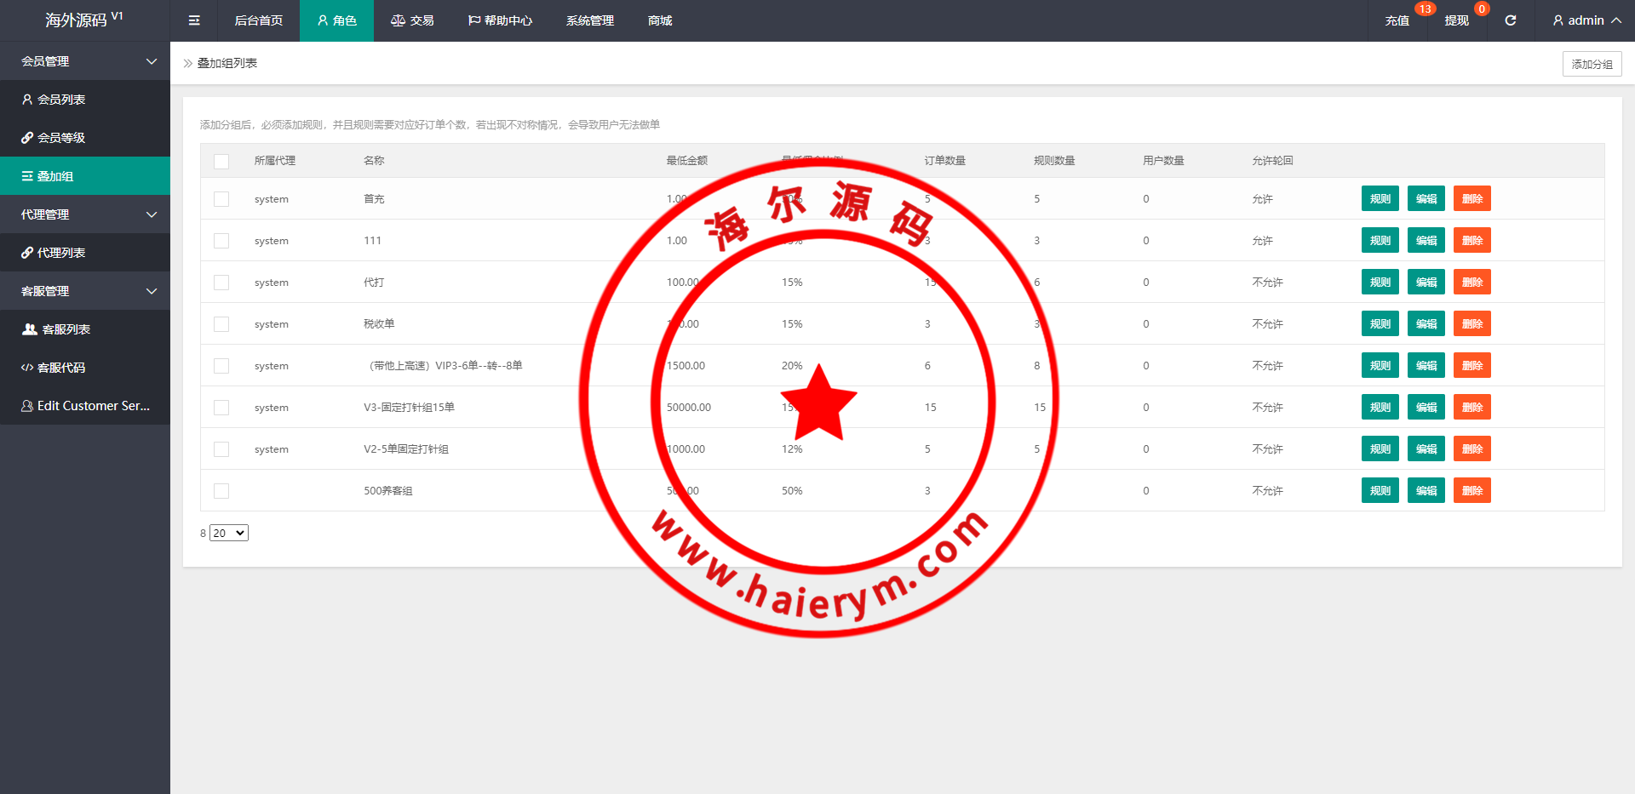Open 充值 notifications with badge 13

click(1397, 20)
